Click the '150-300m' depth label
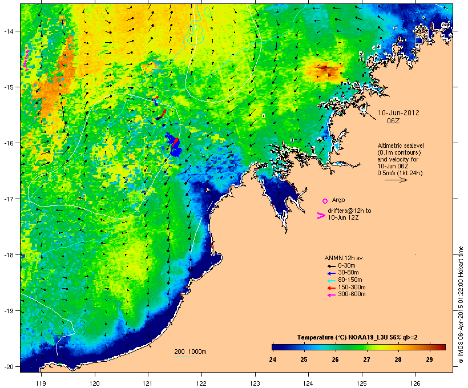The image size is (468, 388). point(352,287)
